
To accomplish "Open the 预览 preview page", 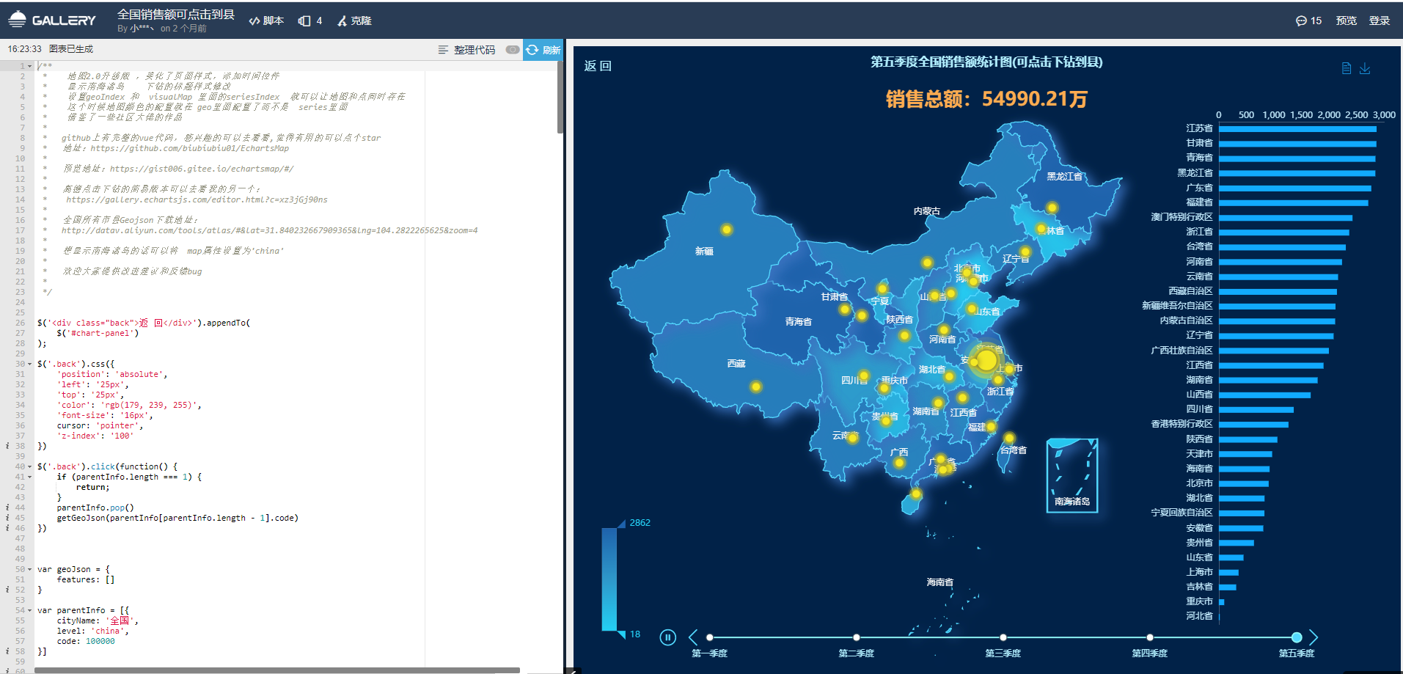I will click(1346, 21).
